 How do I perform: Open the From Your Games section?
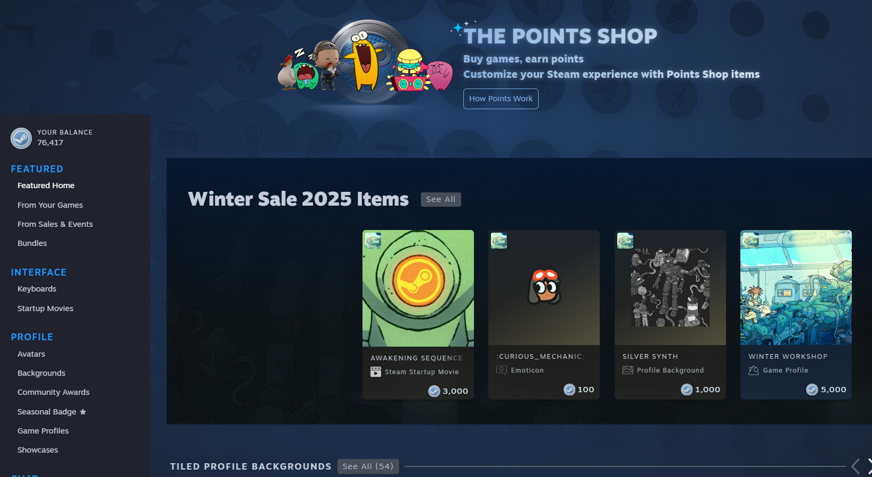50,205
